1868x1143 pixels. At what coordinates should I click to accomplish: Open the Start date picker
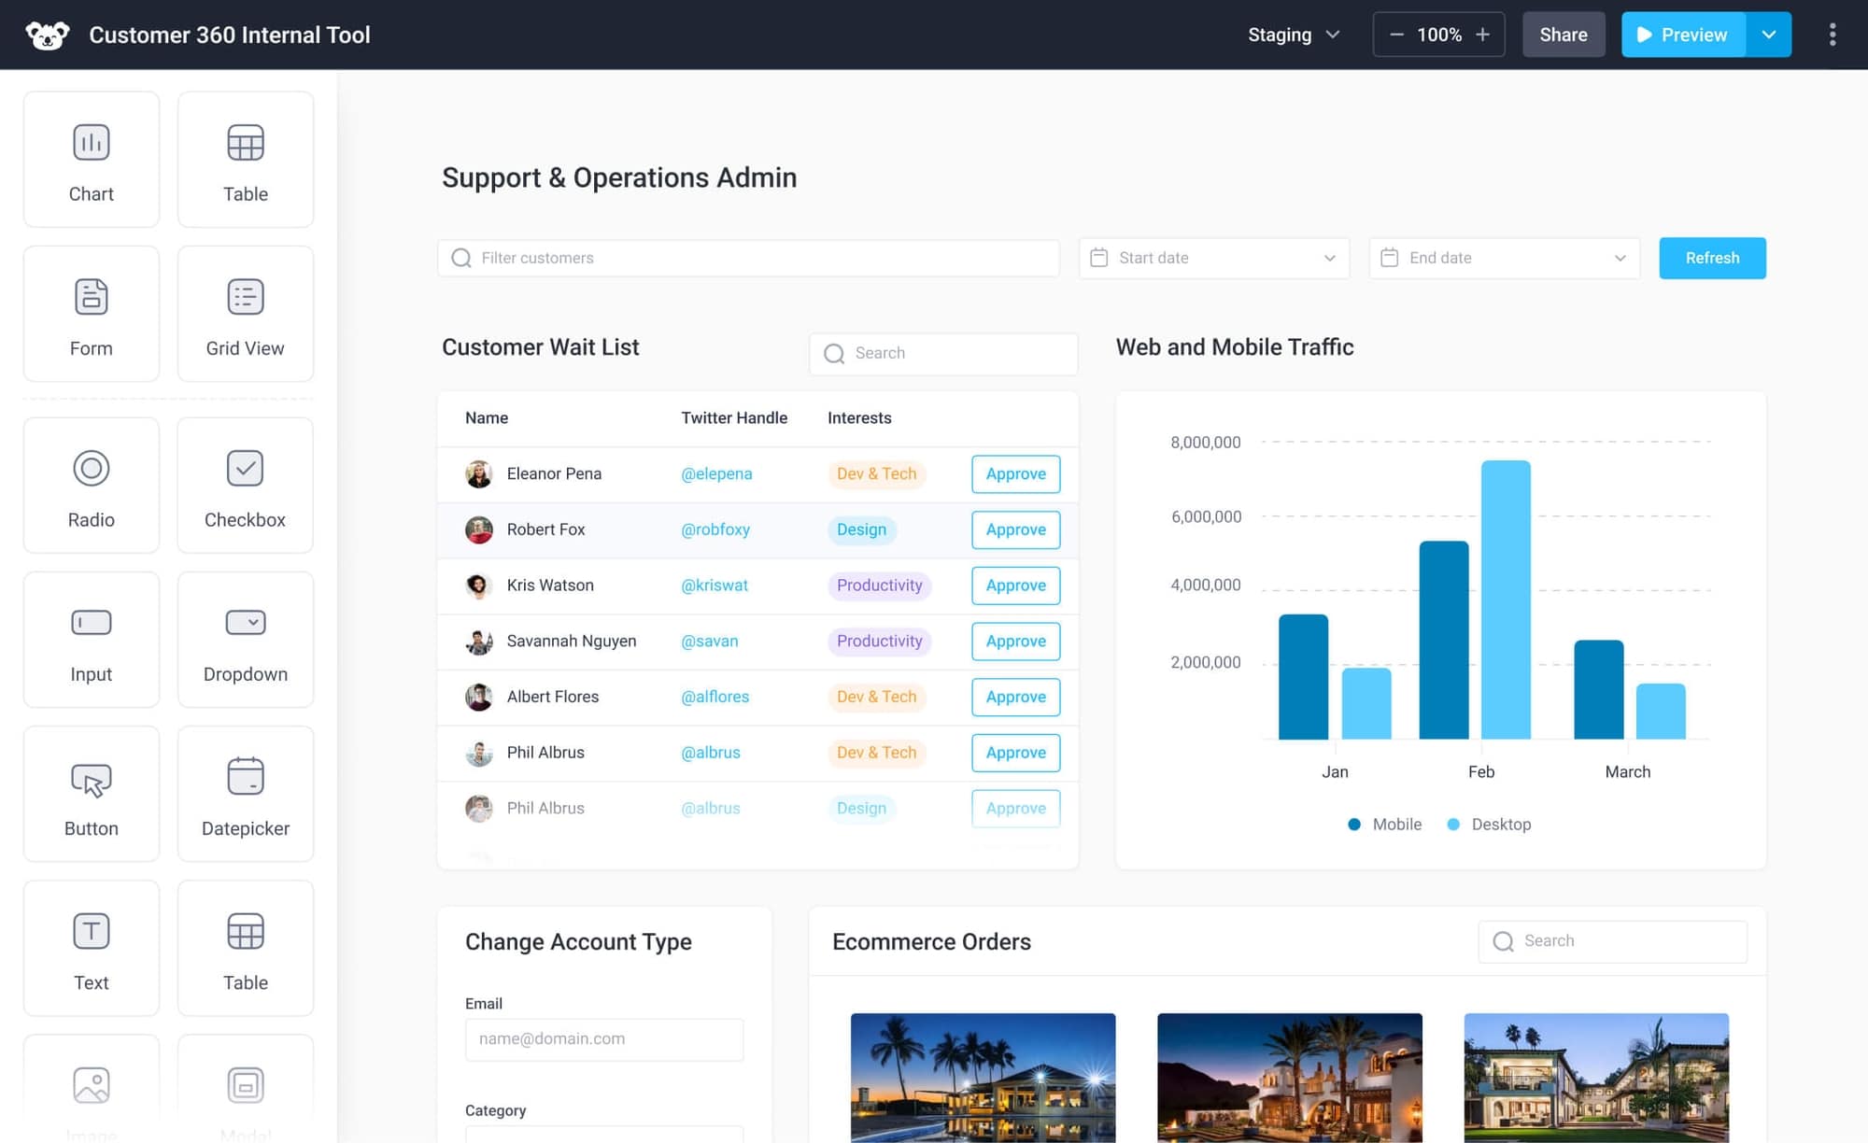click(x=1213, y=258)
